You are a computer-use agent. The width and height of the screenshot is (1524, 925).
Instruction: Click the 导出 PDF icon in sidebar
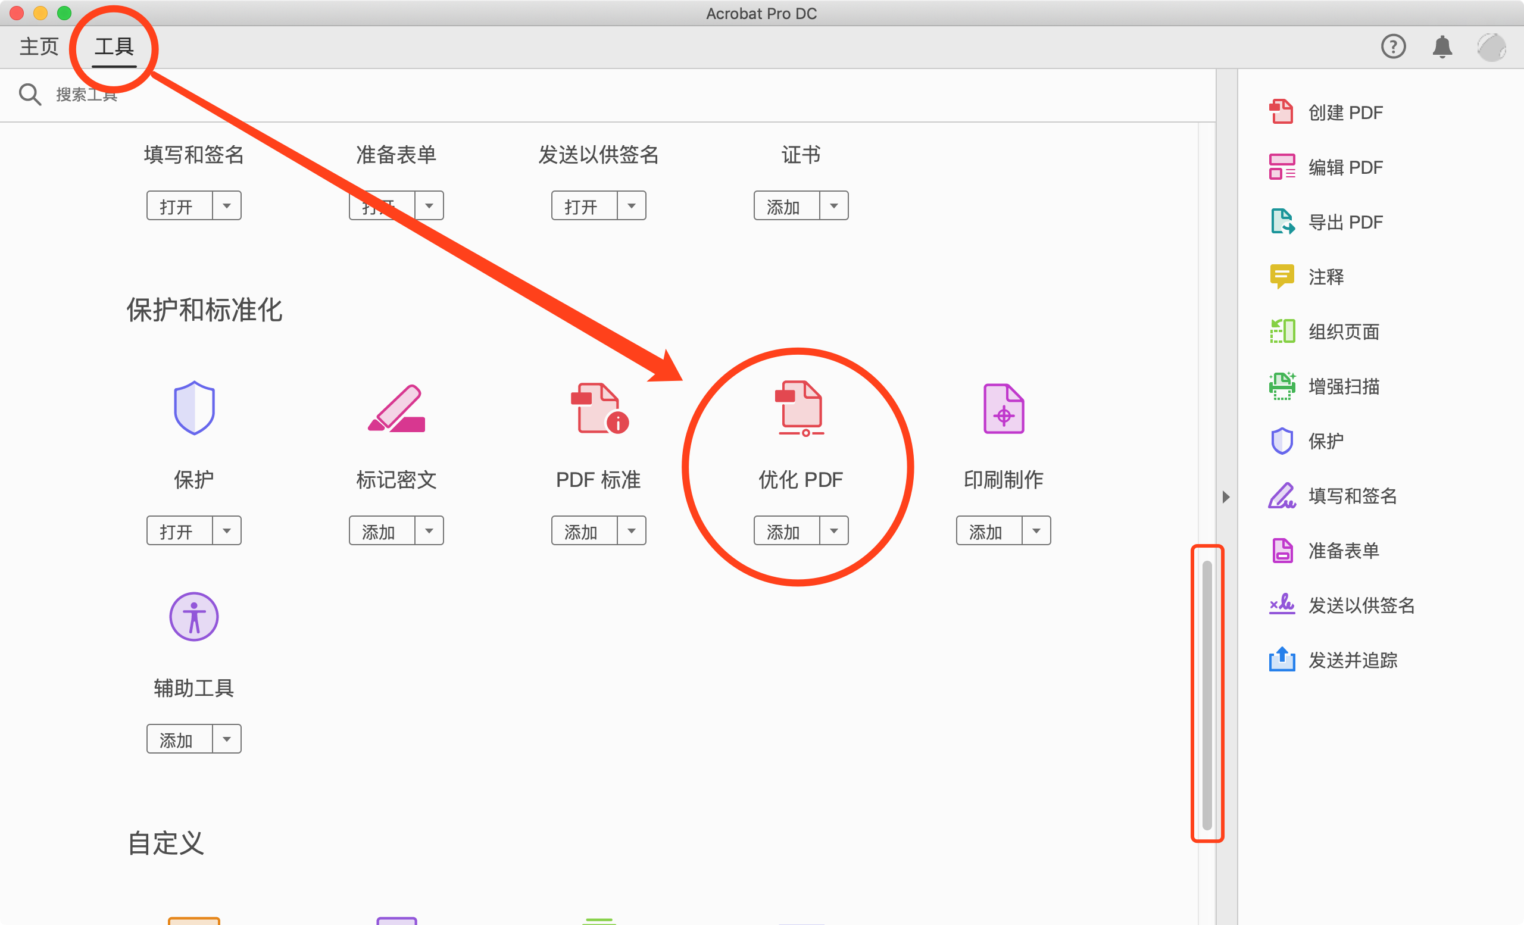[1282, 221]
